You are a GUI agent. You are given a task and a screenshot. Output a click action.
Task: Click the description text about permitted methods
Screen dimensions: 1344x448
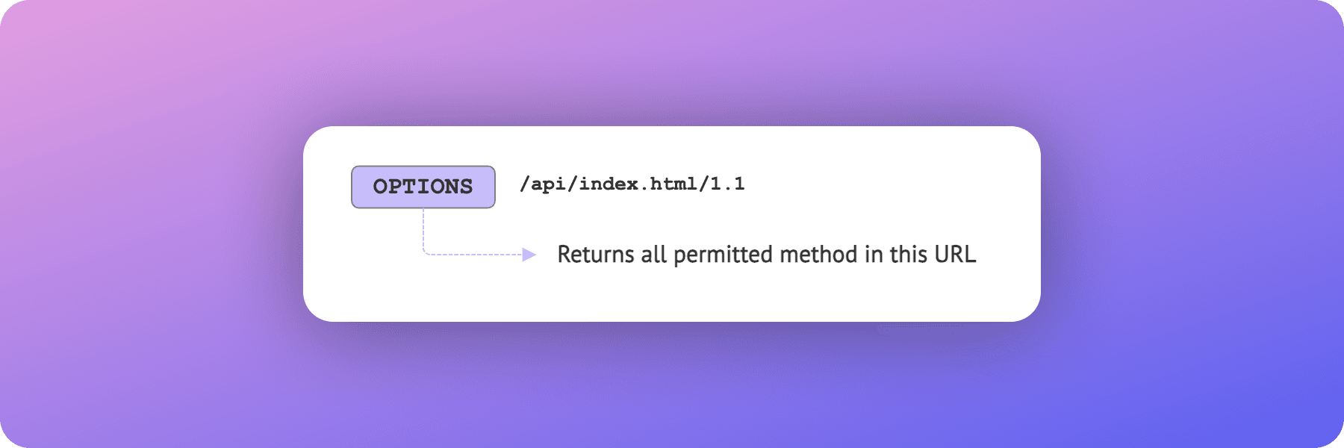click(766, 255)
